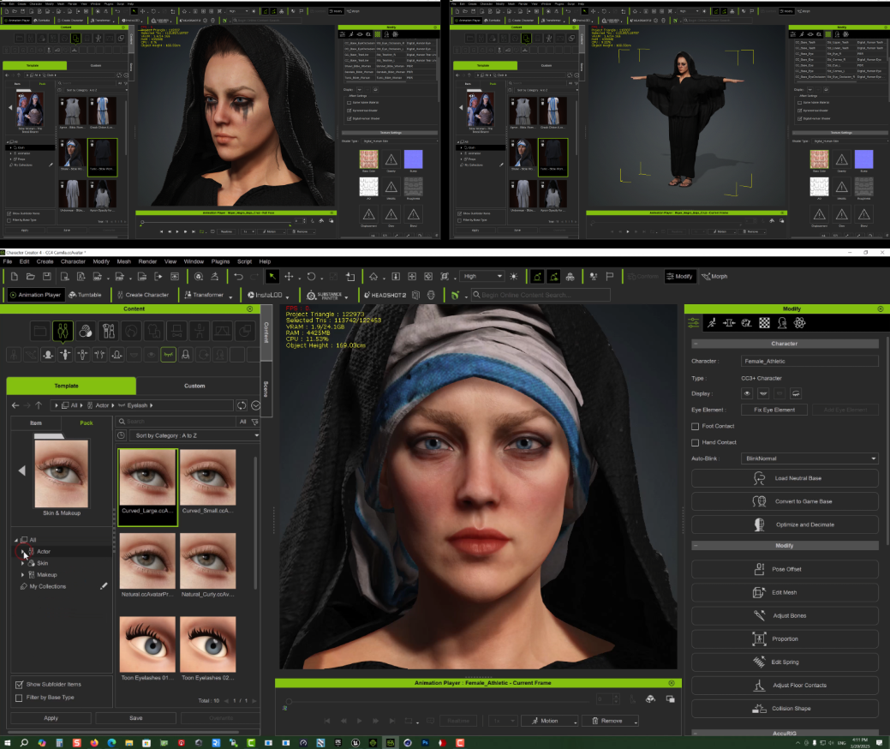
Task: Switch to the Pack tab
Action: click(x=87, y=423)
